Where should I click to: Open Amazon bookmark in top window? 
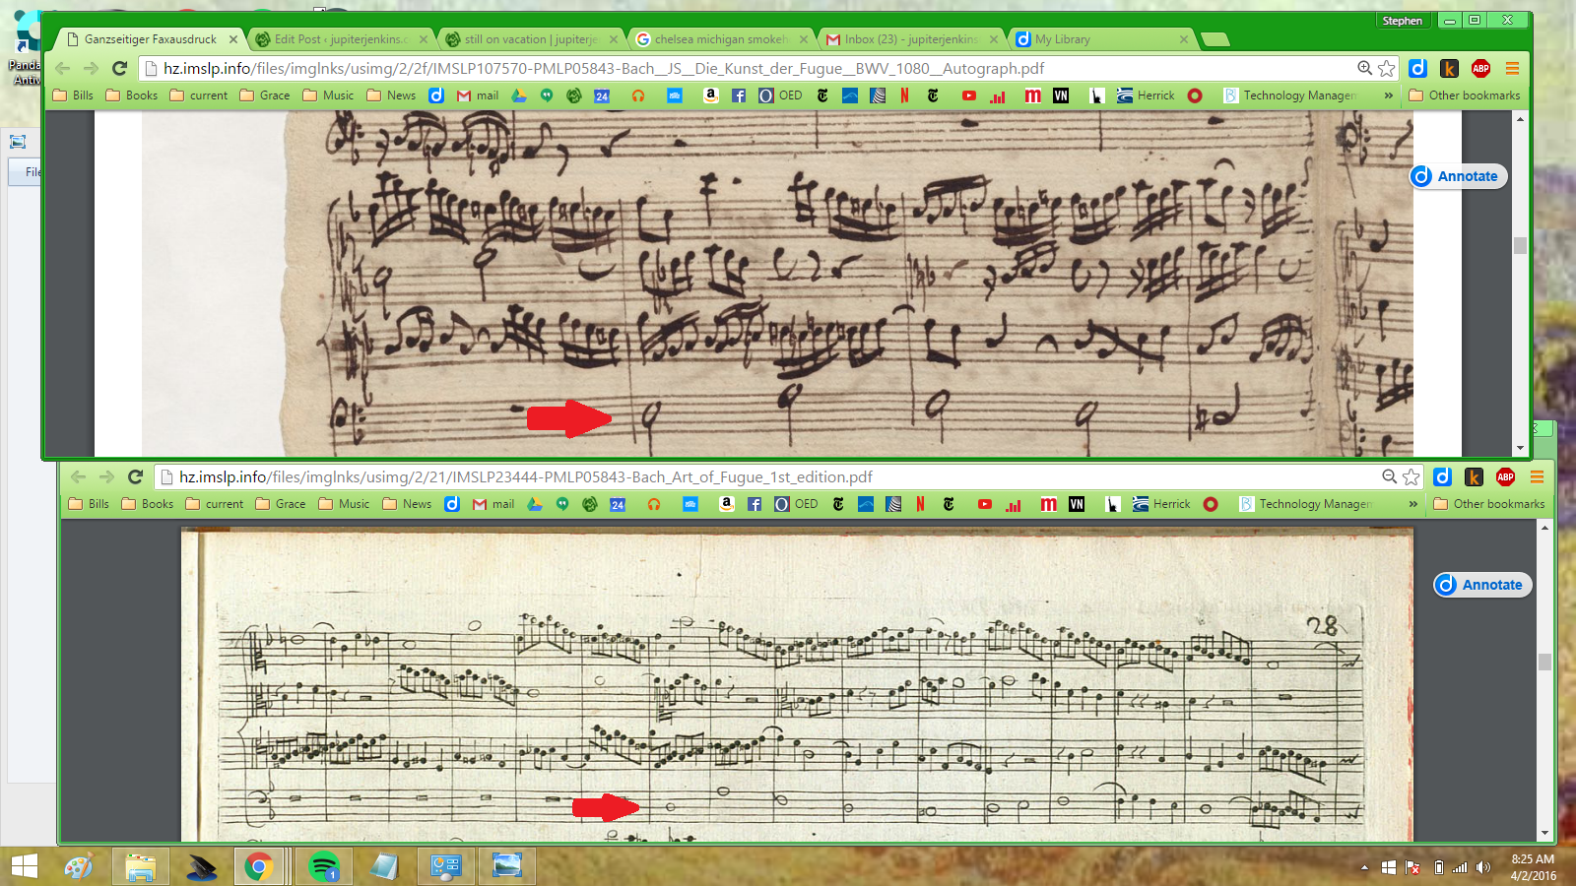tap(710, 95)
